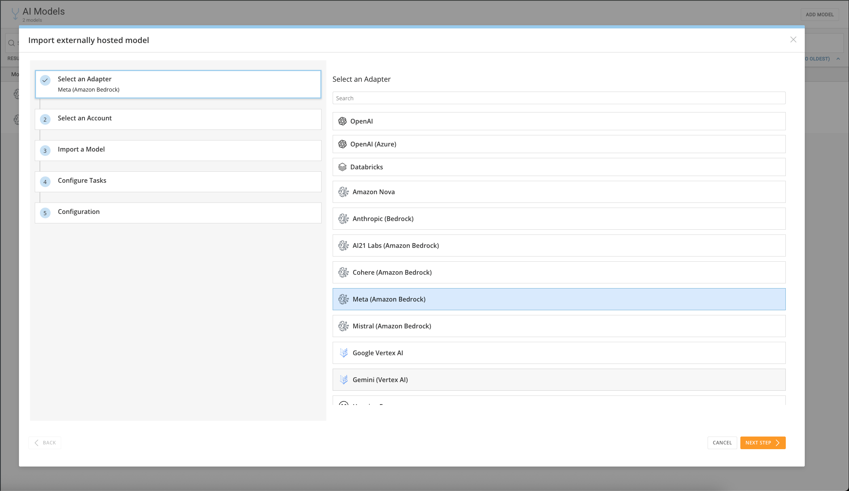The width and height of the screenshot is (849, 491).
Task: Click the Next Step button
Action: pos(763,443)
